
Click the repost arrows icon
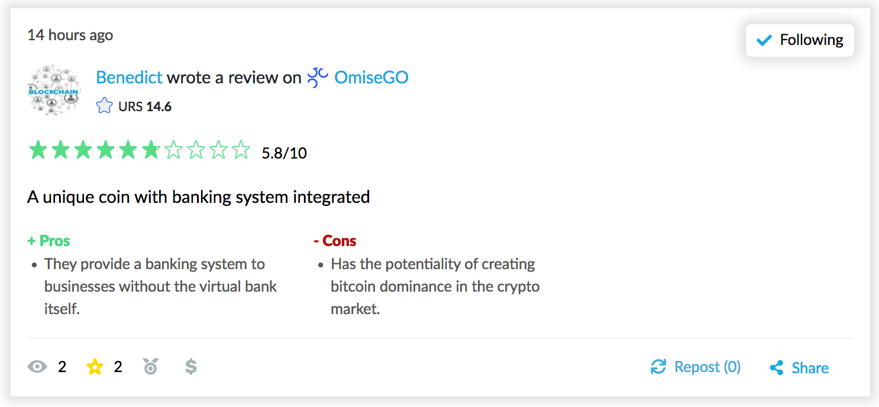(658, 367)
